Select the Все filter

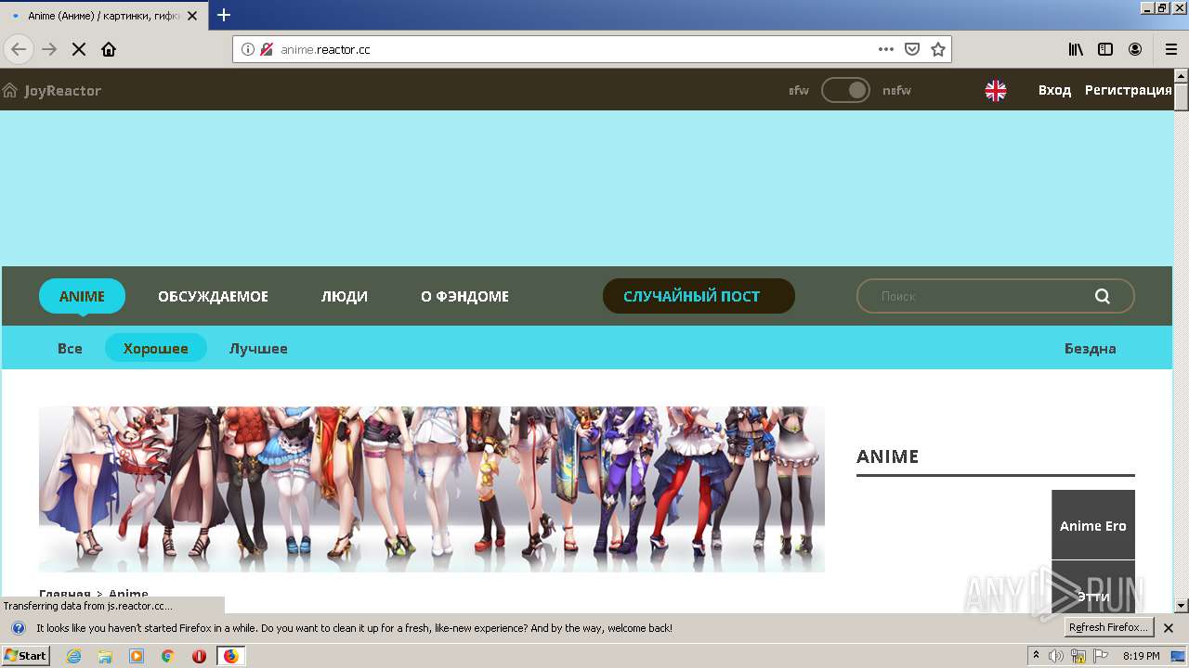click(70, 348)
